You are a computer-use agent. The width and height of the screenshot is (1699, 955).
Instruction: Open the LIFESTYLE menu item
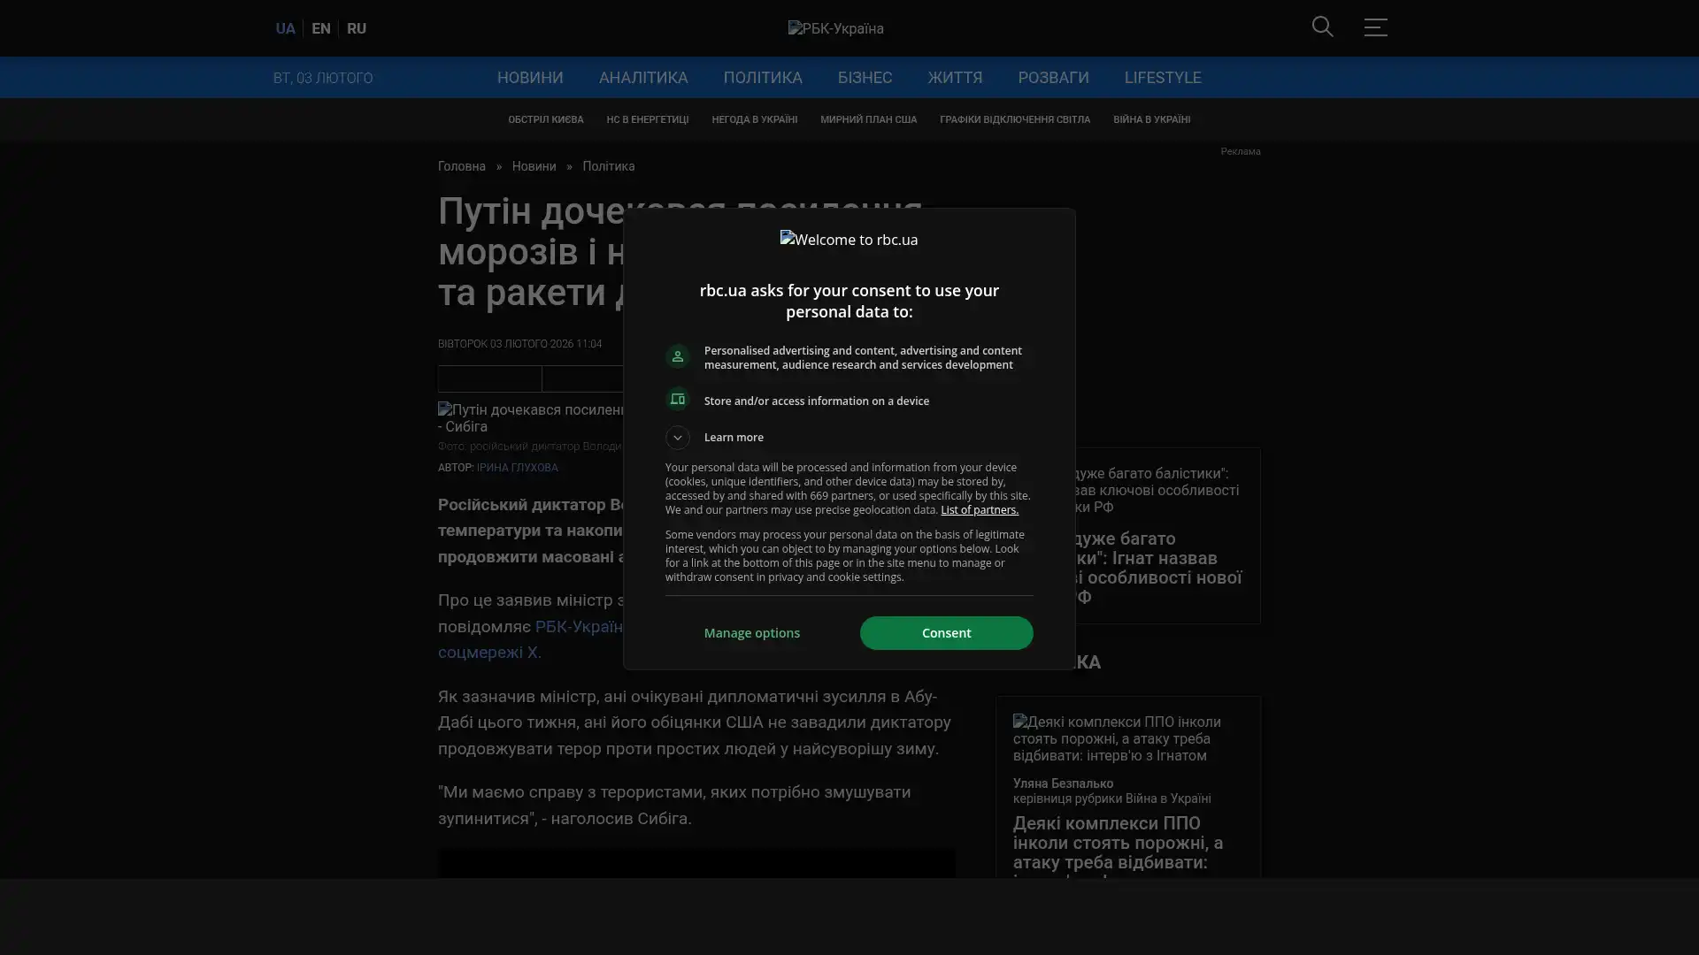(x=1162, y=78)
